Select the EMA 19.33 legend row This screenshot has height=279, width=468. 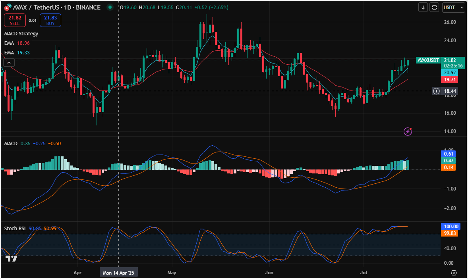(x=17, y=53)
